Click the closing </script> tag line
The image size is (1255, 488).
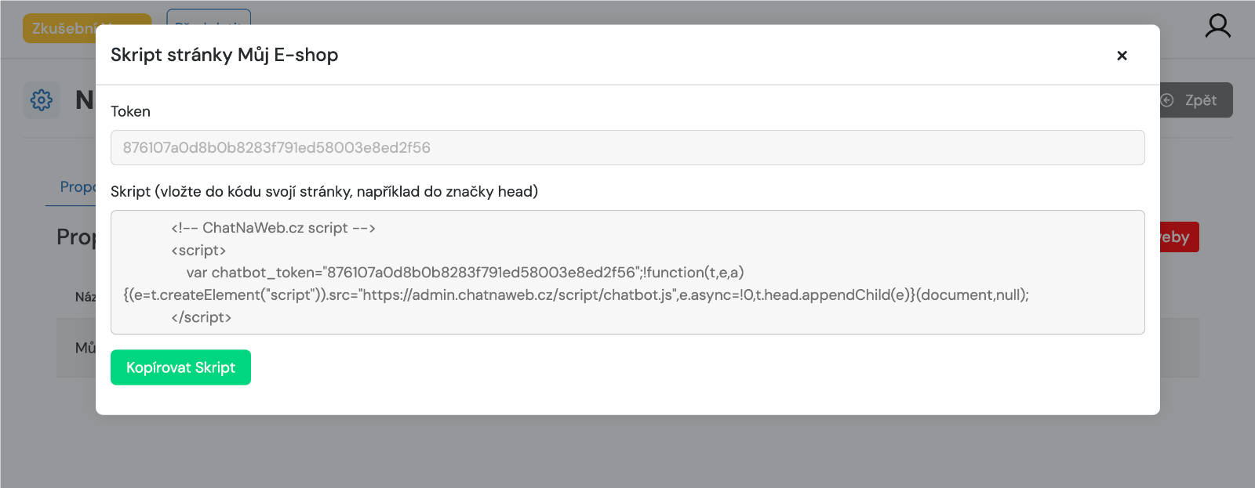pos(201,317)
